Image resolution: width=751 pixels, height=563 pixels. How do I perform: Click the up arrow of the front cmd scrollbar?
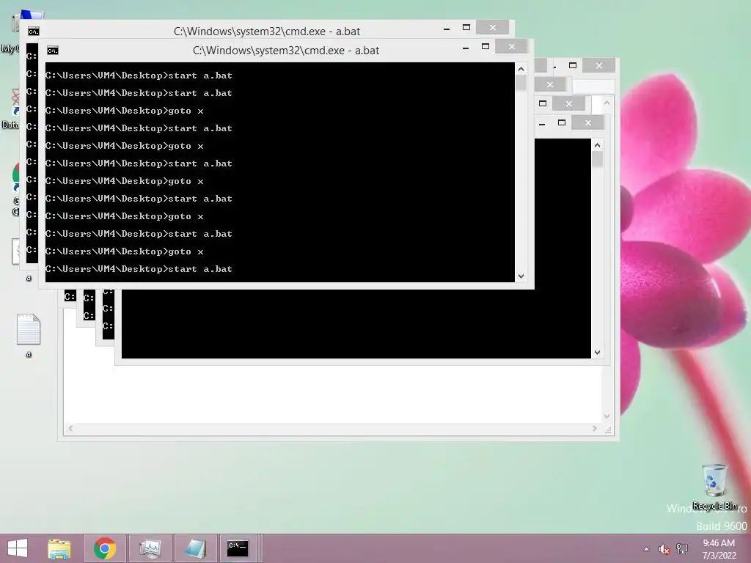tap(521, 69)
